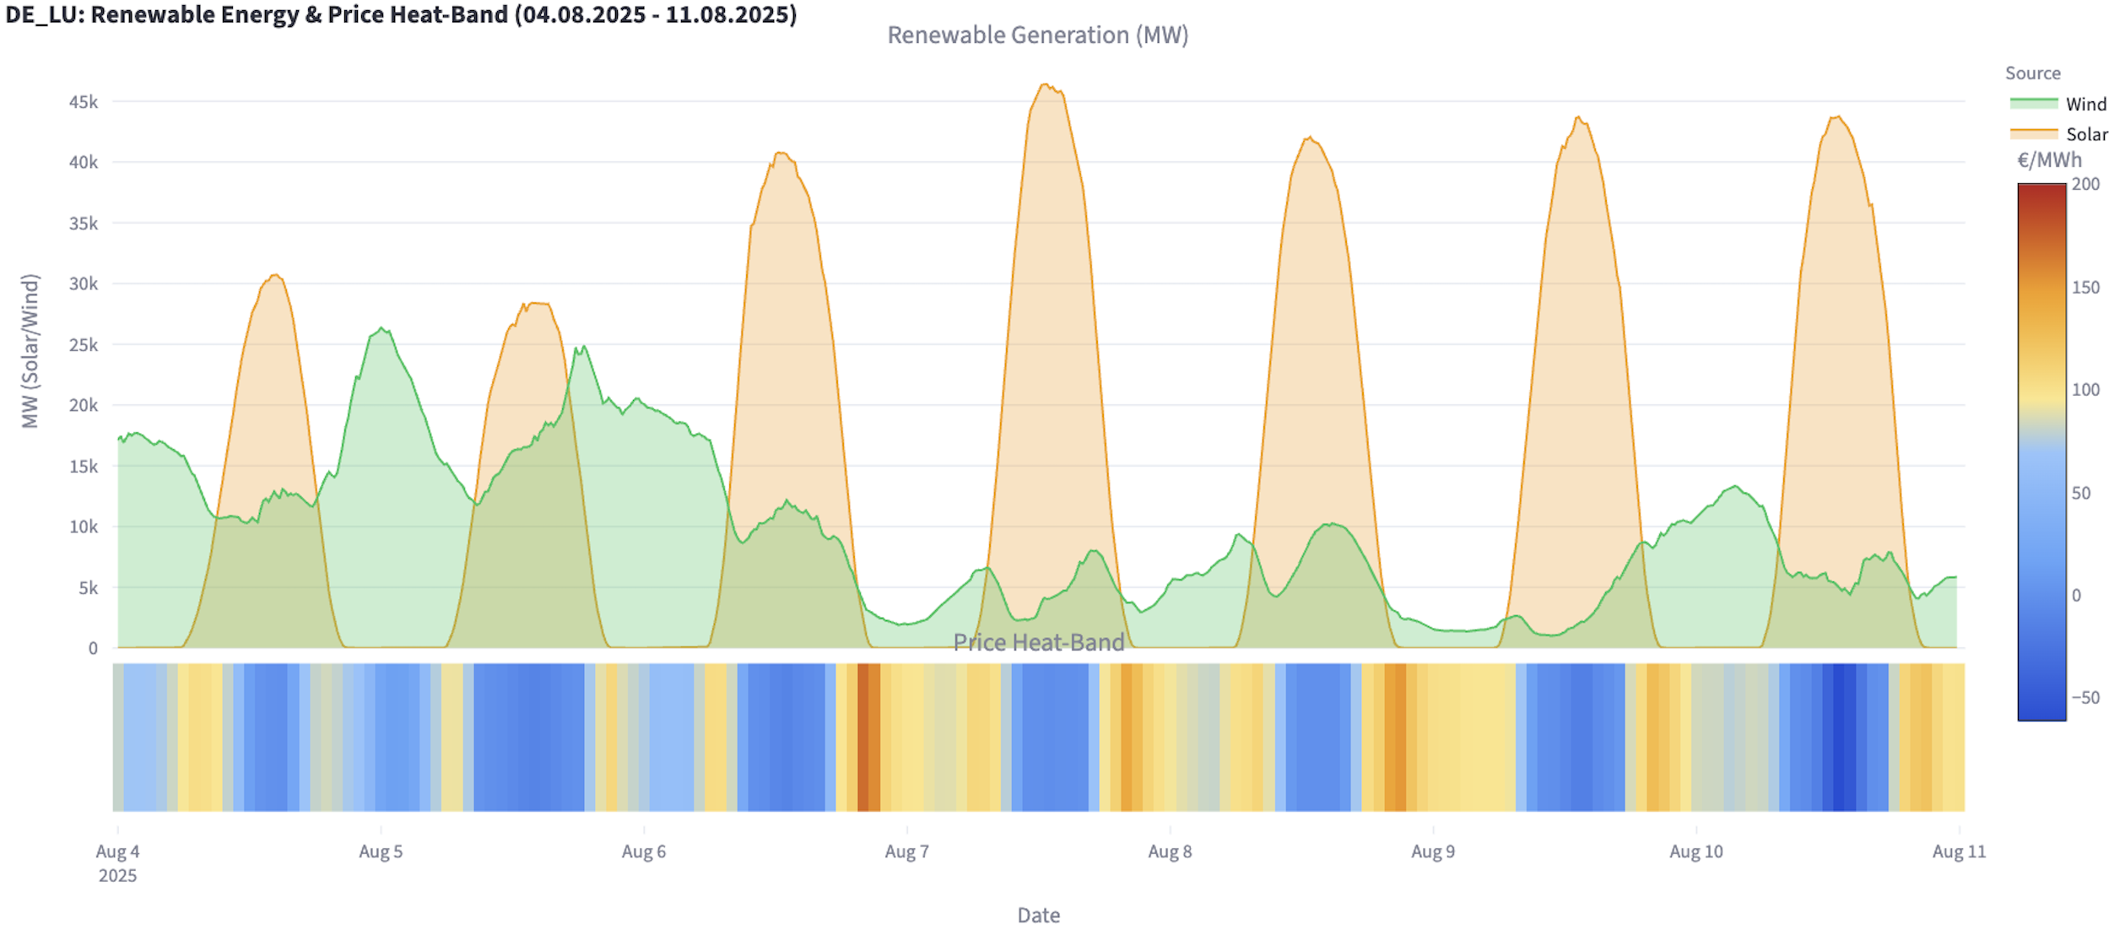Click the highest solar peak on Aug 7
The width and height of the screenshot is (2125, 935).
pos(1045,84)
